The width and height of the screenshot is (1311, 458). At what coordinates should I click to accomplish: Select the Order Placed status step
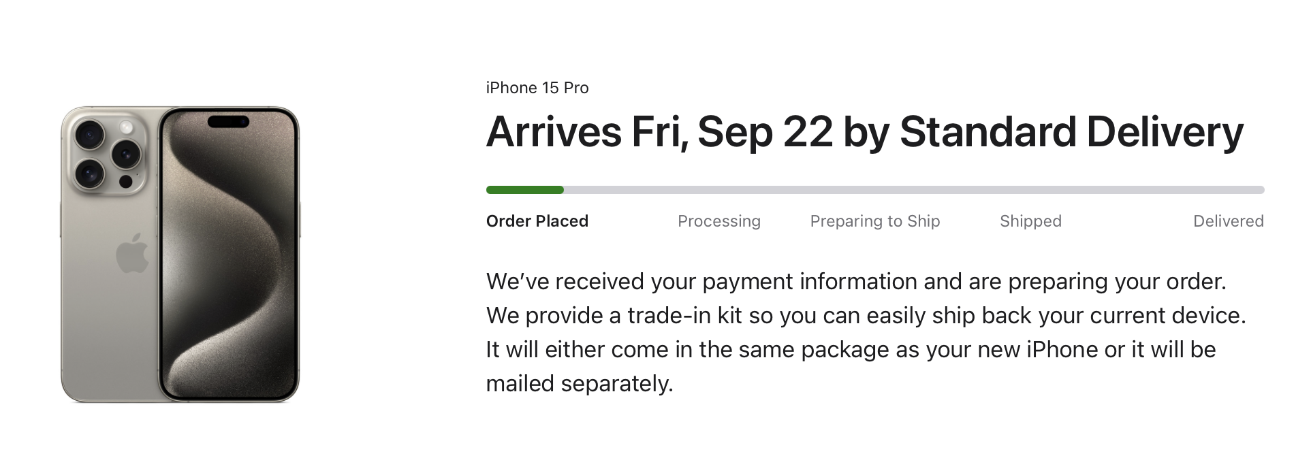point(537,221)
